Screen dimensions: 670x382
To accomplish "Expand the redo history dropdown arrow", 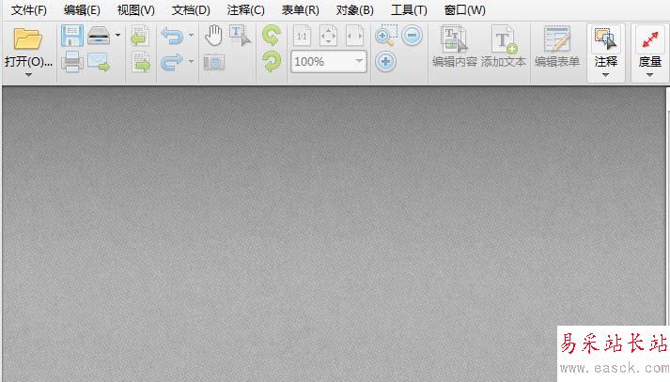I will coord(191,62).
